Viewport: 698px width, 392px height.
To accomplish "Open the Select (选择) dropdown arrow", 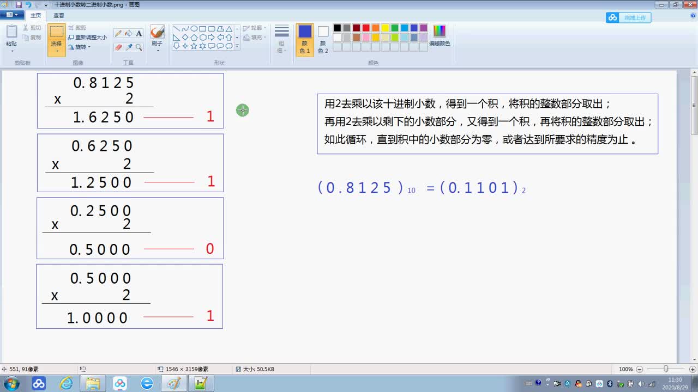I will 57,52.
